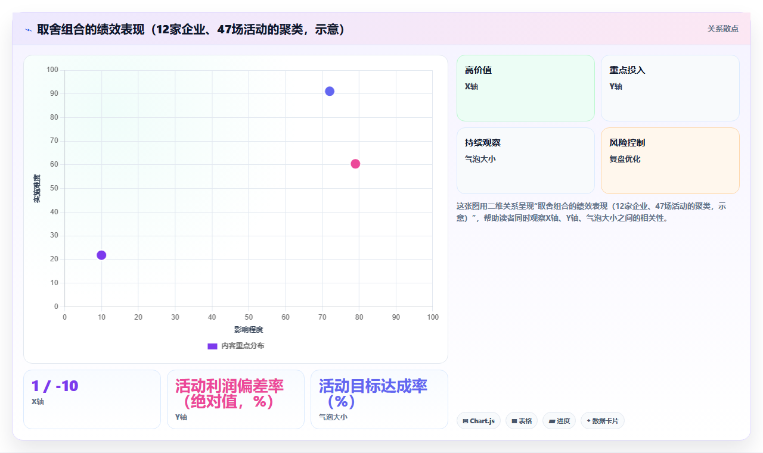Click the 1 / -10 stat card
Viewport: 763px width, 453px height.
coord(92,399)
